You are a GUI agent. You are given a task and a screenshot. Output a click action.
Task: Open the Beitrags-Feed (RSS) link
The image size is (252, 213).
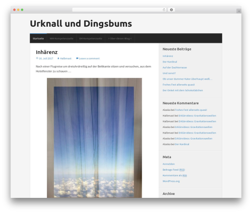click(174, 170)
